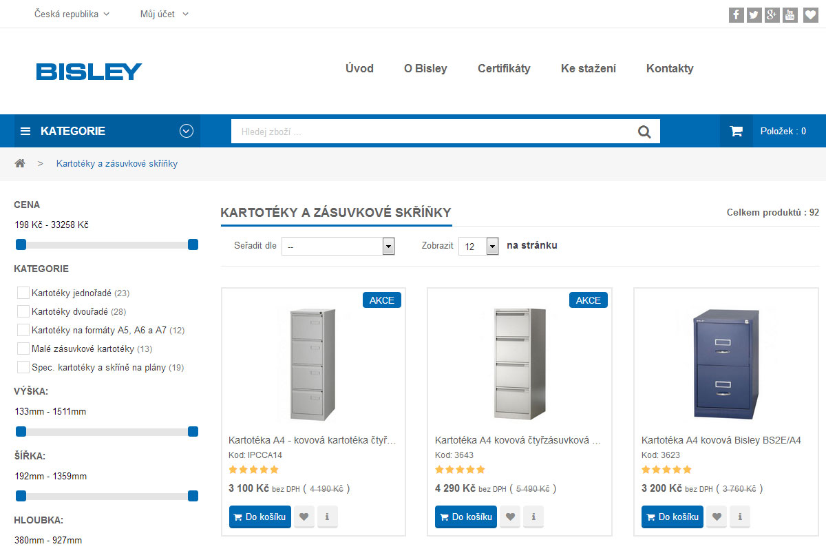
Task: Open the Kontakty page
Action: (670, 68)
